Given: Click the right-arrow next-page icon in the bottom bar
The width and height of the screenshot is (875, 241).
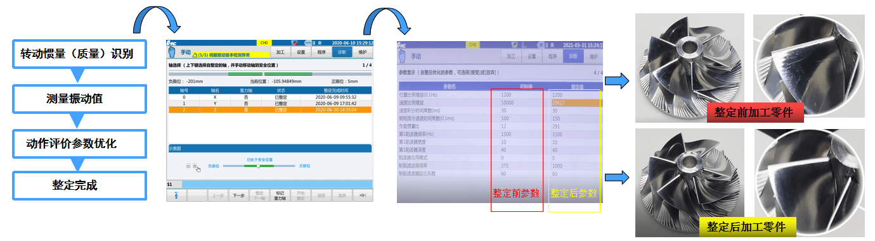Looking at the screenshot, I should (363, 195).
